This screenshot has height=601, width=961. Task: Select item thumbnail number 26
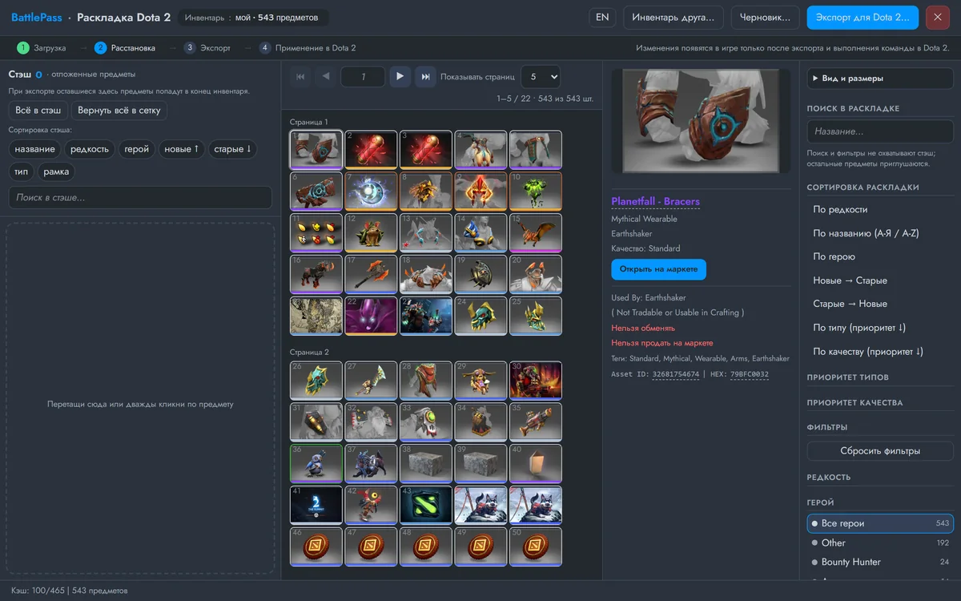(x=316, y=381)
